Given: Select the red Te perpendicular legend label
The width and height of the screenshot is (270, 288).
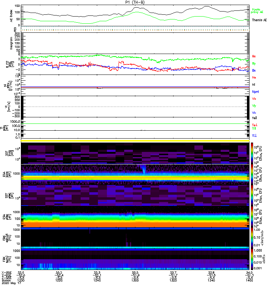Looking at the screenshot, I should click(255, 125).
